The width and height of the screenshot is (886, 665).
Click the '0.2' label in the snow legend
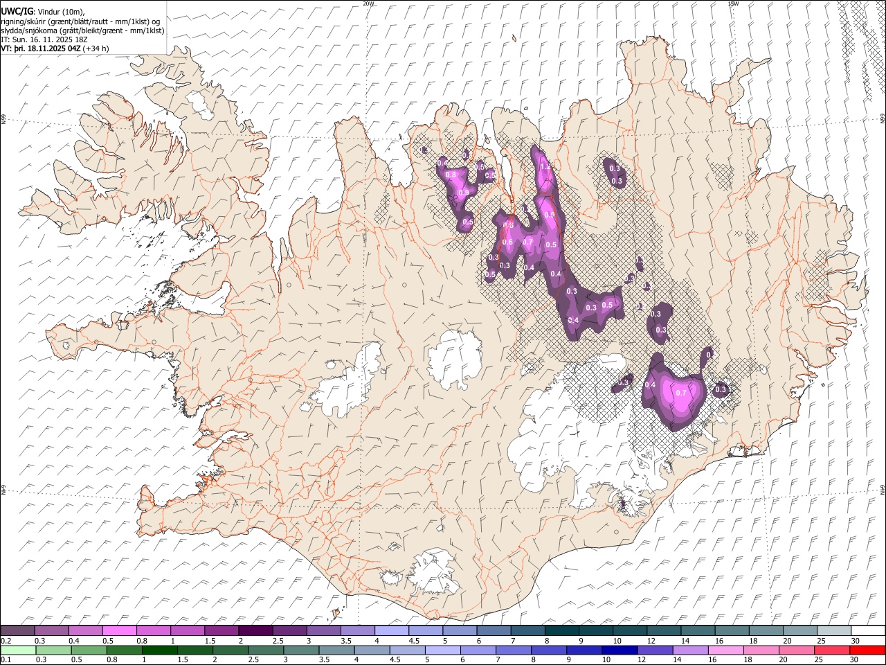6,641
